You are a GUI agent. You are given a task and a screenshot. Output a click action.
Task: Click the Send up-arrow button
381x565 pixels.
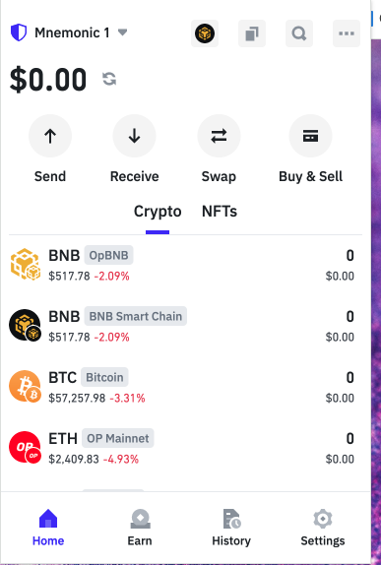(x=50, y=136)
